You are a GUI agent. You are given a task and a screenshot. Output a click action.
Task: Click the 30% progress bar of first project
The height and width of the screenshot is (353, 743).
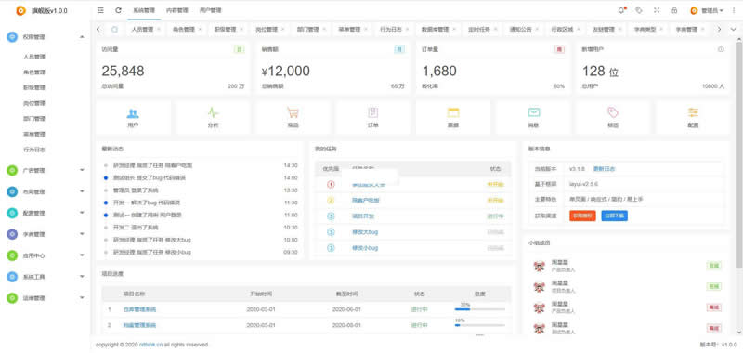coord(479,309)
